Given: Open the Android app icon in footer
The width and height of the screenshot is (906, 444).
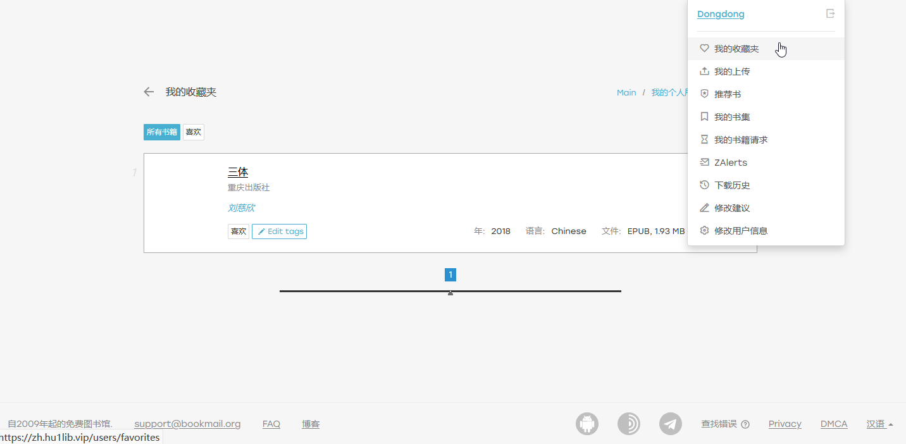Looking at the screenshot, I should (587, 424).
